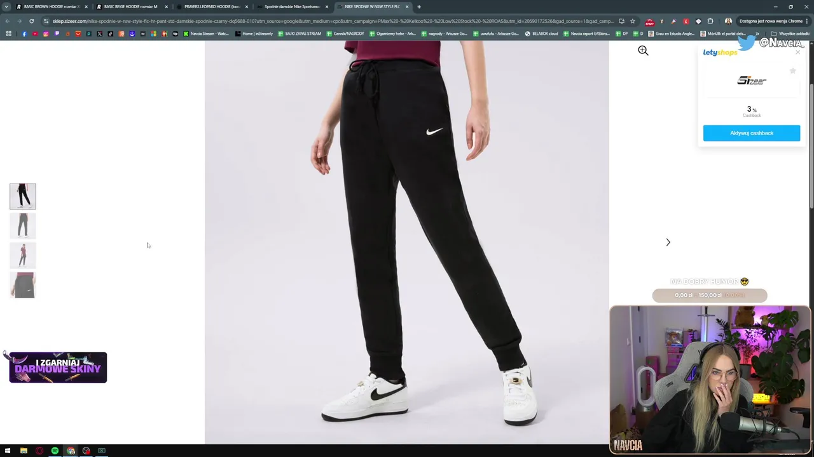The width and height of the screenshot is (814, 457).
Task: Click the star favorite in LetyShops popup
Action: [792, 70]
